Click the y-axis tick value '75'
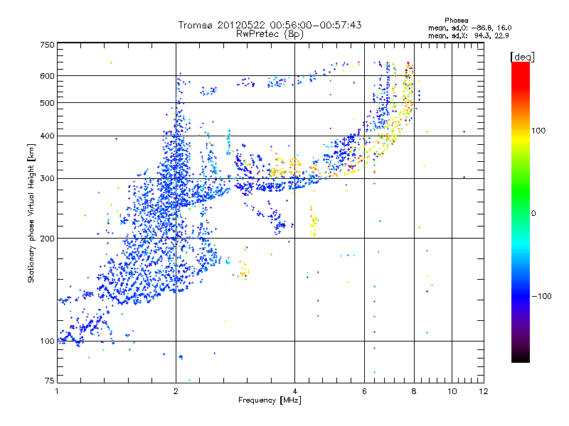 click(50, 381)
